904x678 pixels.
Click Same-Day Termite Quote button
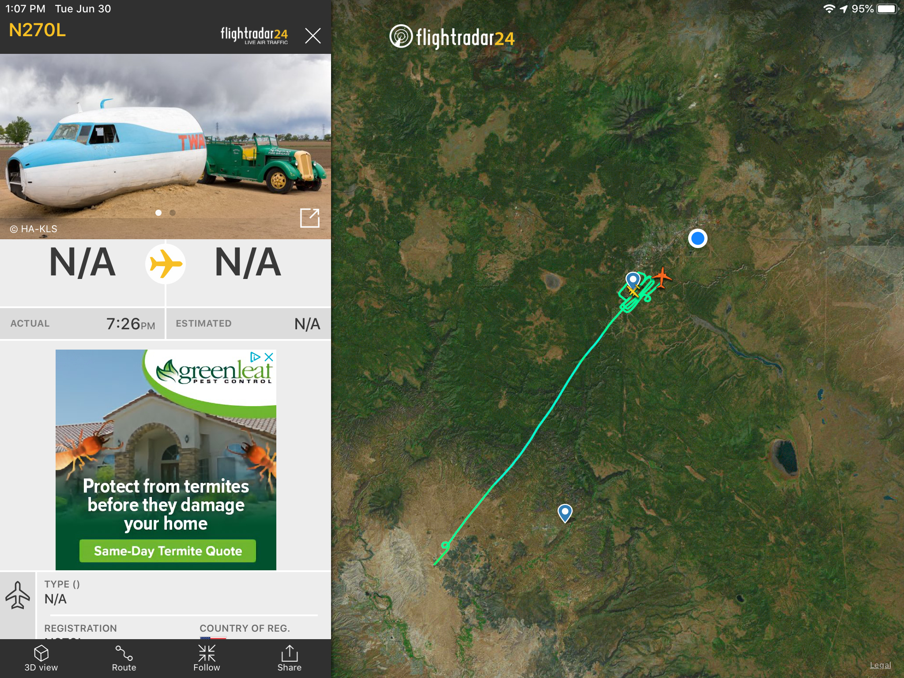tap(168, 551)
